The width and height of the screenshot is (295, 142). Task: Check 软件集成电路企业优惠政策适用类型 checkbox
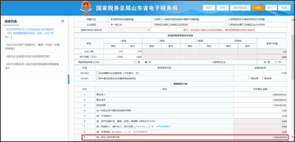(x=98, y=78)
